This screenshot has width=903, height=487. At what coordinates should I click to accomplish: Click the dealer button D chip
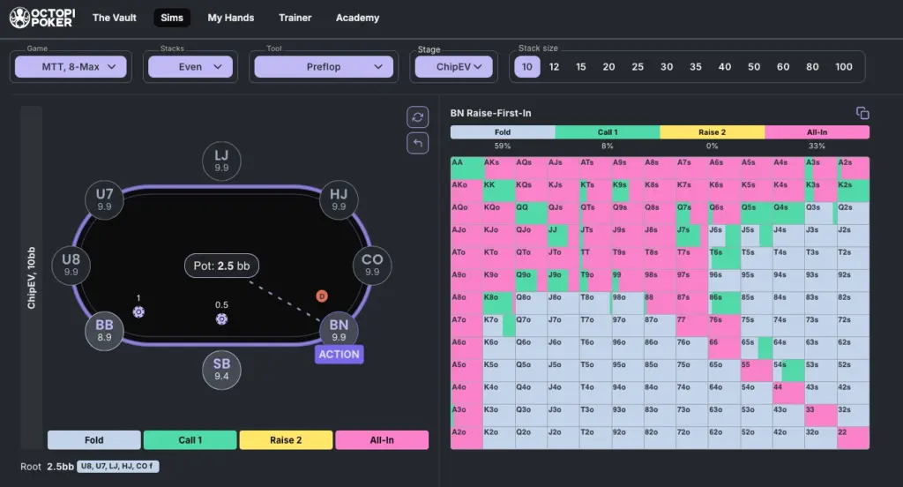322,296
